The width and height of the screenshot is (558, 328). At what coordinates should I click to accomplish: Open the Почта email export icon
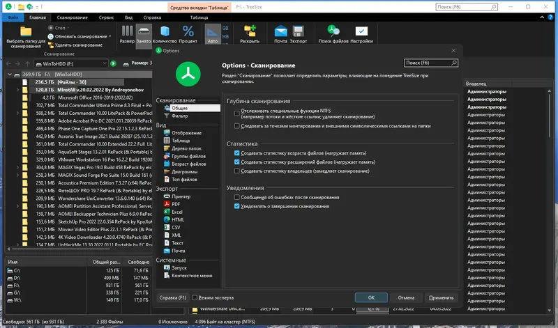pyautogui.click(x=280, y=31)
